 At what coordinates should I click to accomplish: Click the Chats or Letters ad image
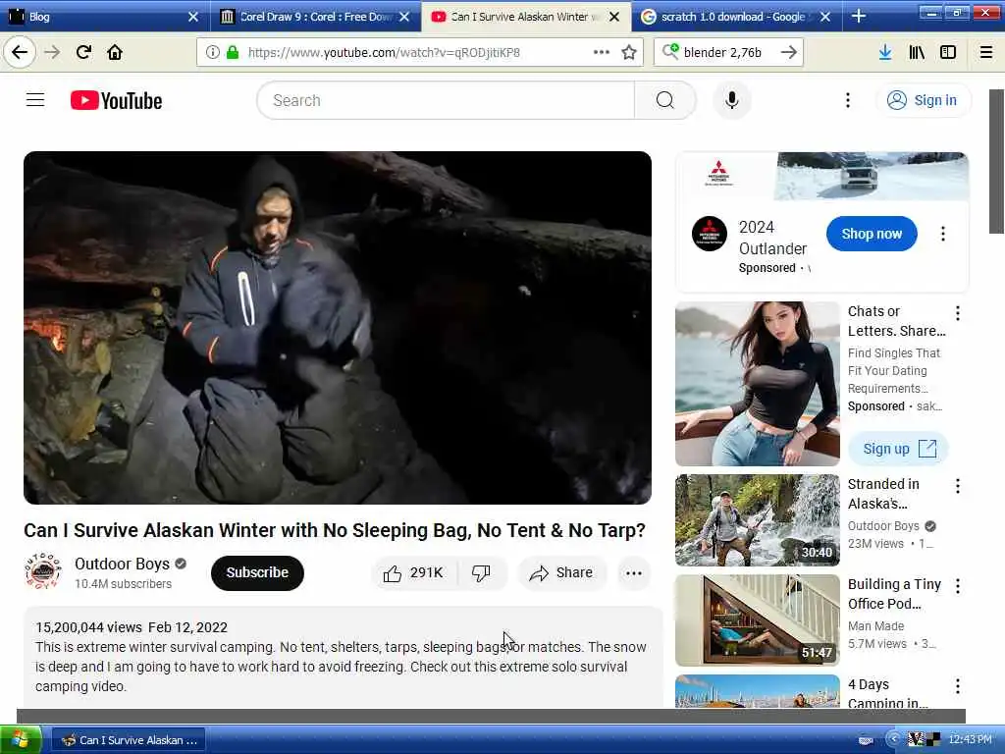pos(757,384)
